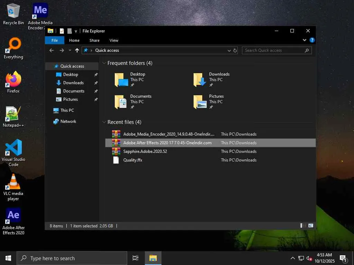Expand the ribbon with the chevron
Image resolution: width=354 pixels, height=265 pixels.
[304, 40]
